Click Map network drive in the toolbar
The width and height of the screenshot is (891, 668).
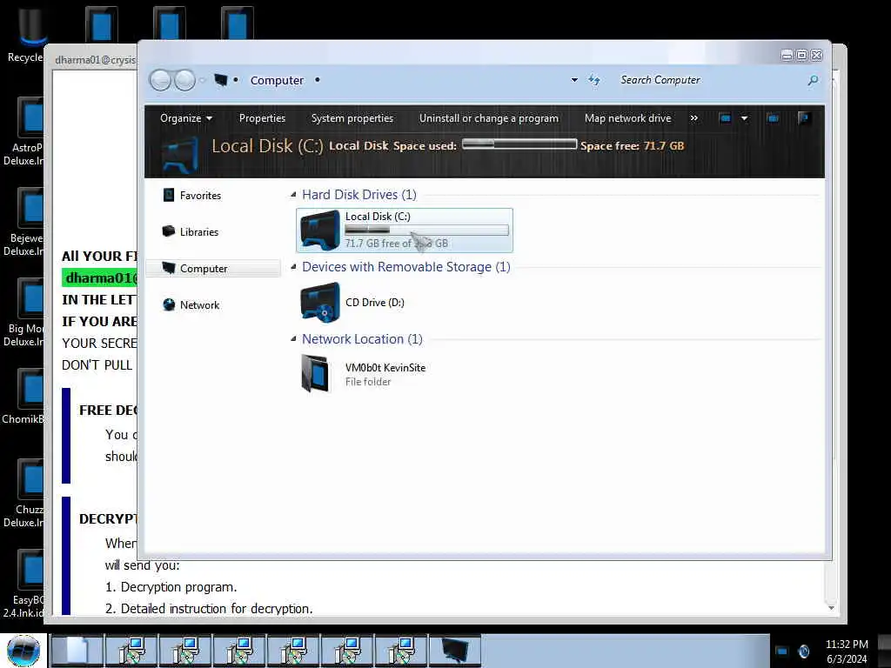click(x=628, y=118)
